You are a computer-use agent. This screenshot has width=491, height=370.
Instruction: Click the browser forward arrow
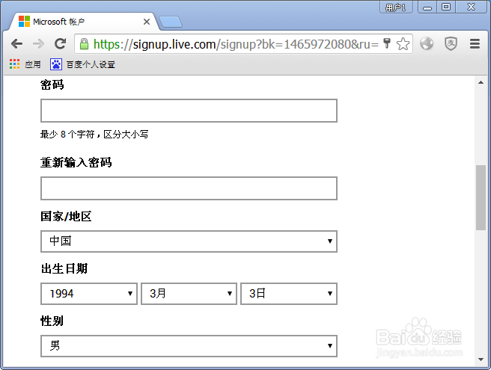click(x=38, y=44)
